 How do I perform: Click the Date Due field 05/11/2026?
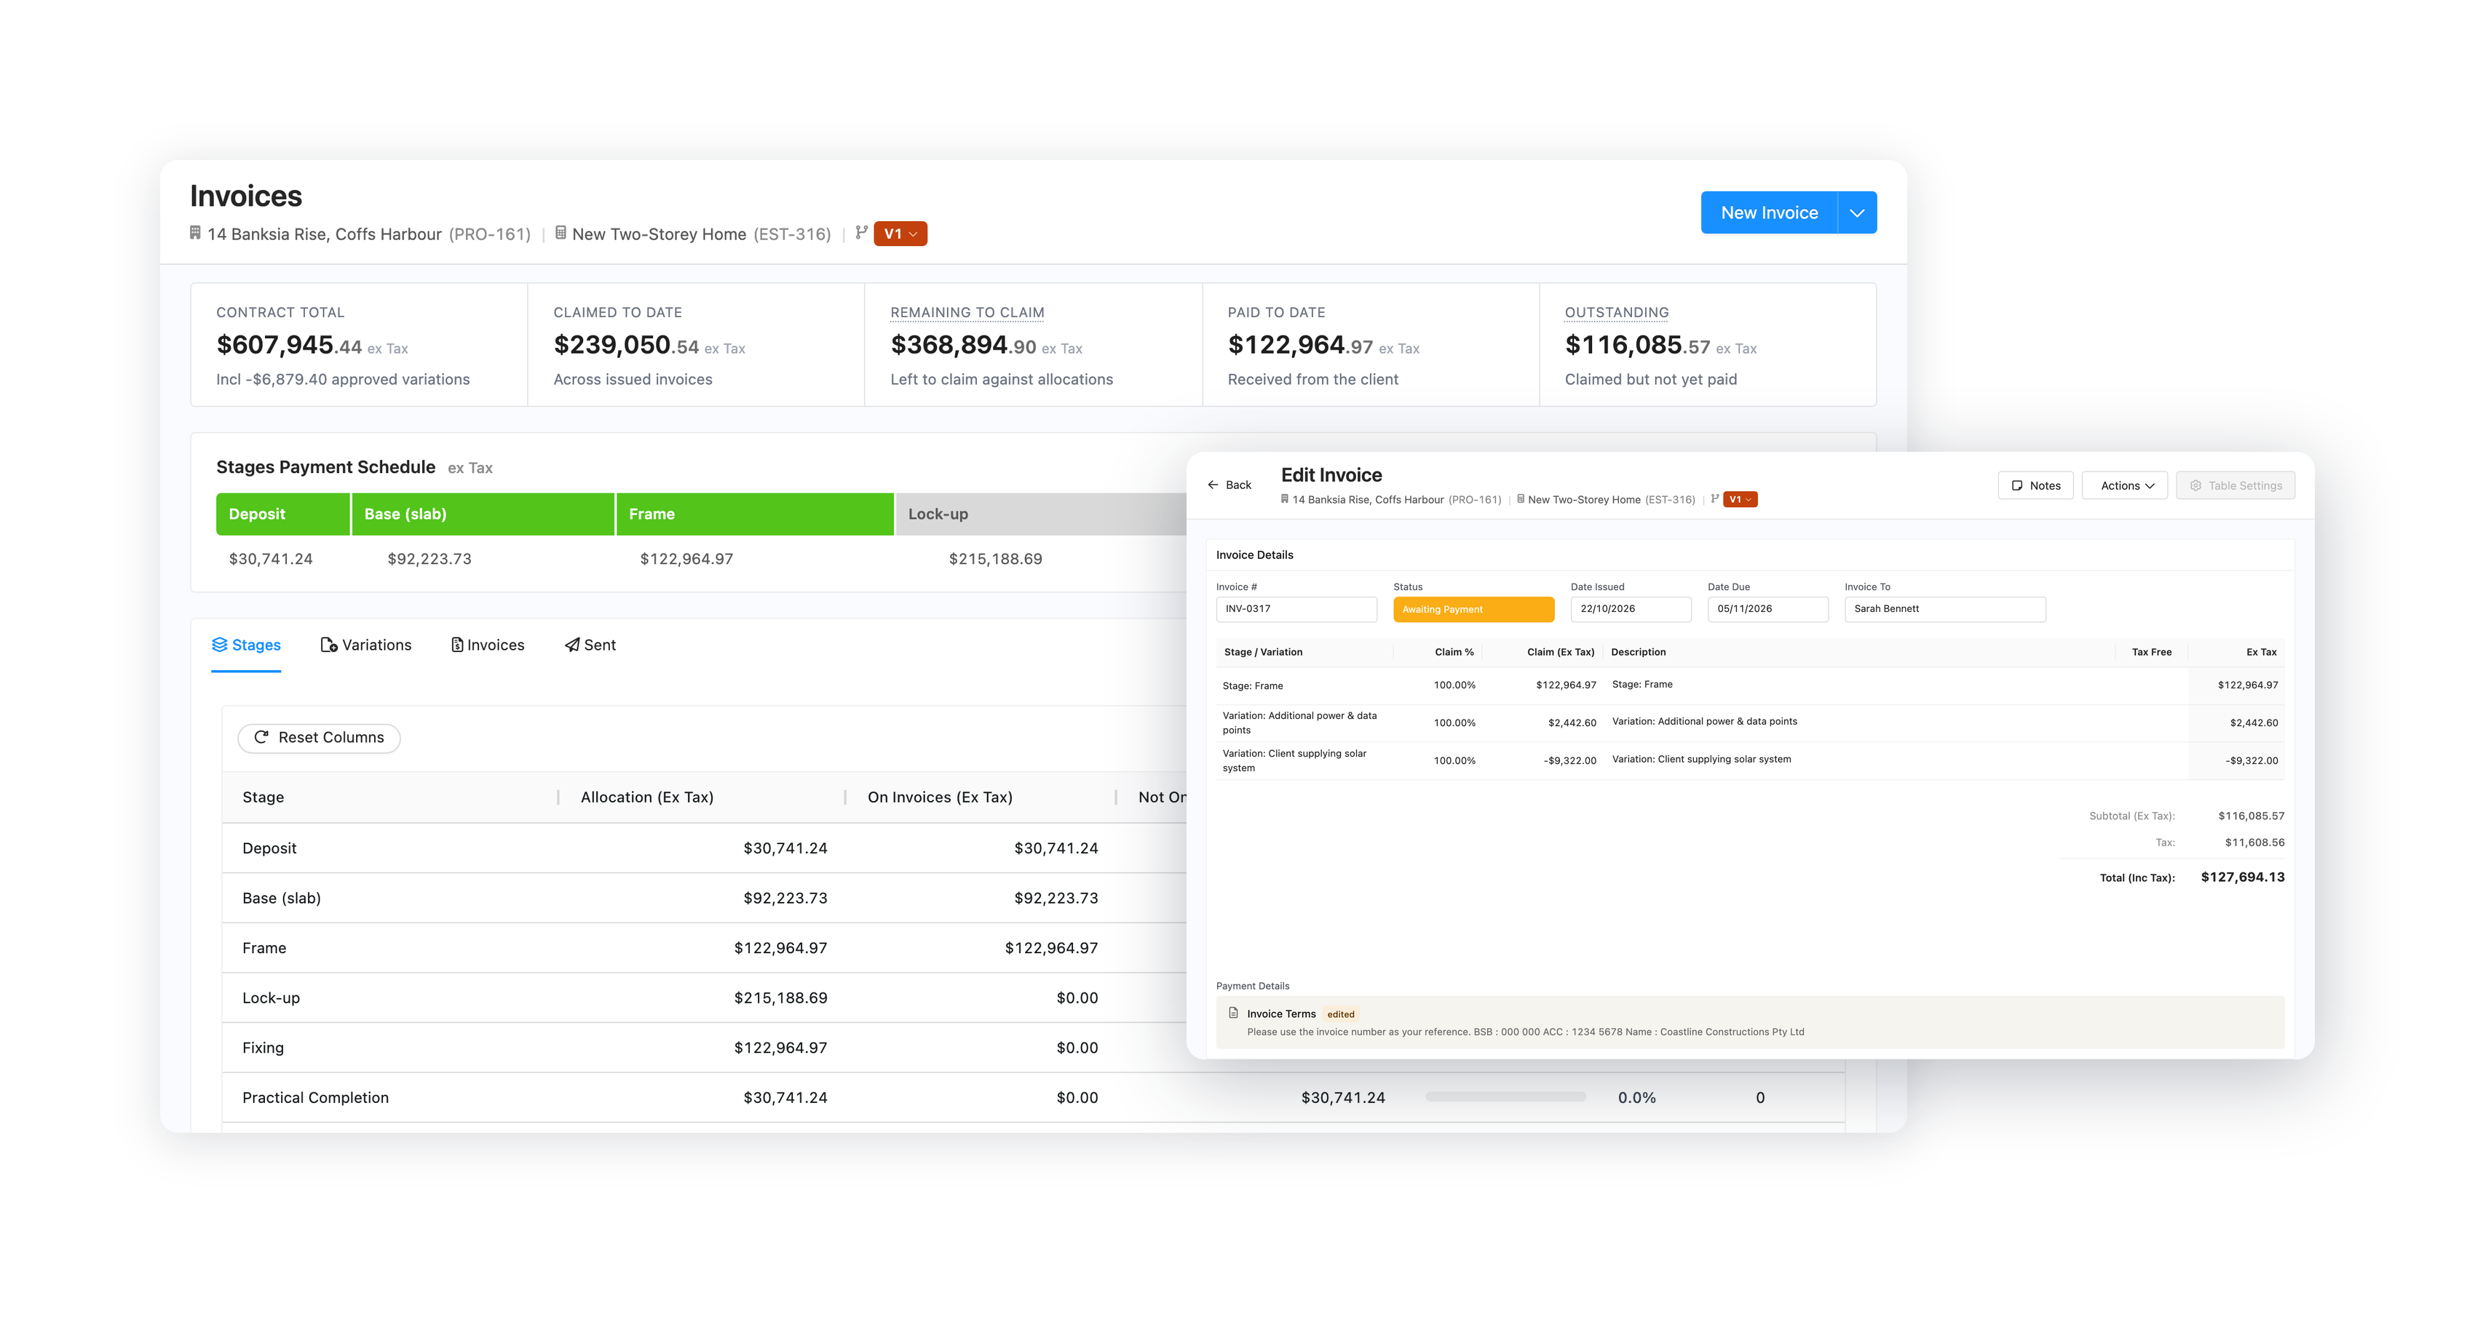point(1768,610)
